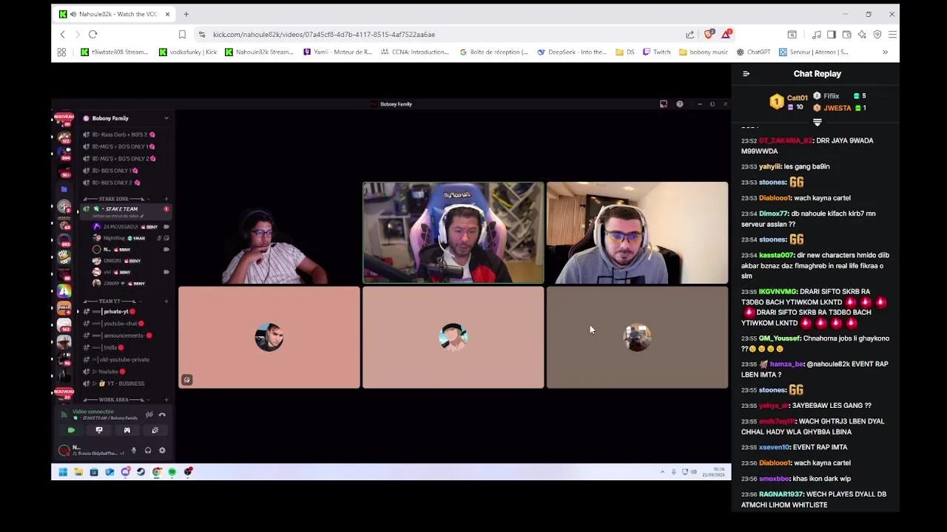Screen dimensions: 947x532
Task: Open Spotify from the recorded taskbar
Action: pos(172,472)
